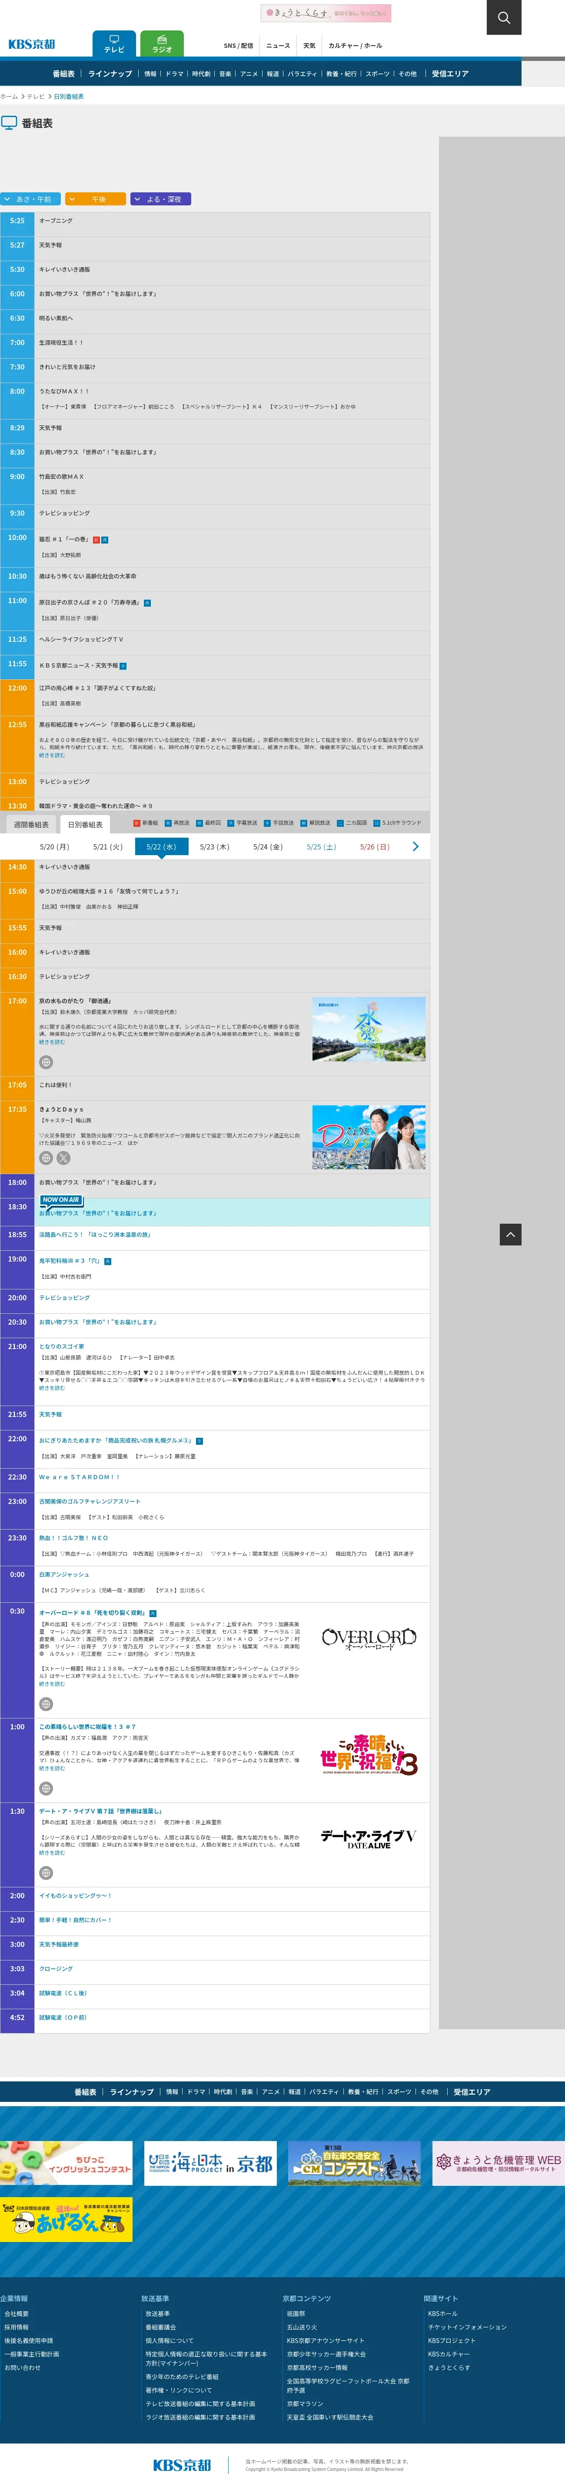The width and height of the screenshot is (565, 2487).
Task: Open the デート・ア・ライブV logo thumbnail
Action: point(368,1838)
